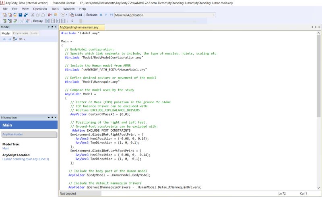This screenshot has width=322, height=197.
Task: Click the window layout icon before Load
Action: point(62,15)
